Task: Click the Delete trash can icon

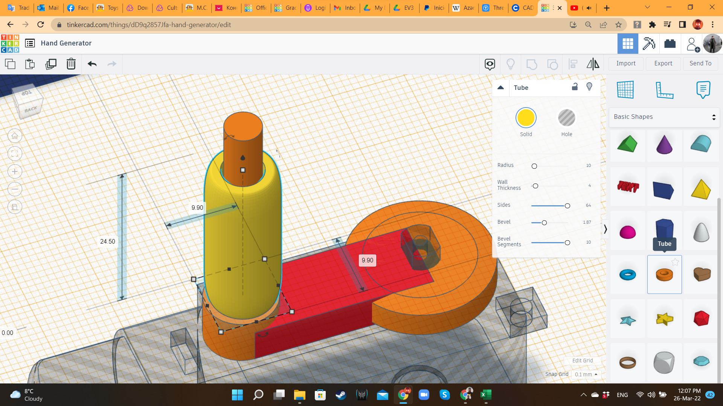Action: click(x=71, y=64)
